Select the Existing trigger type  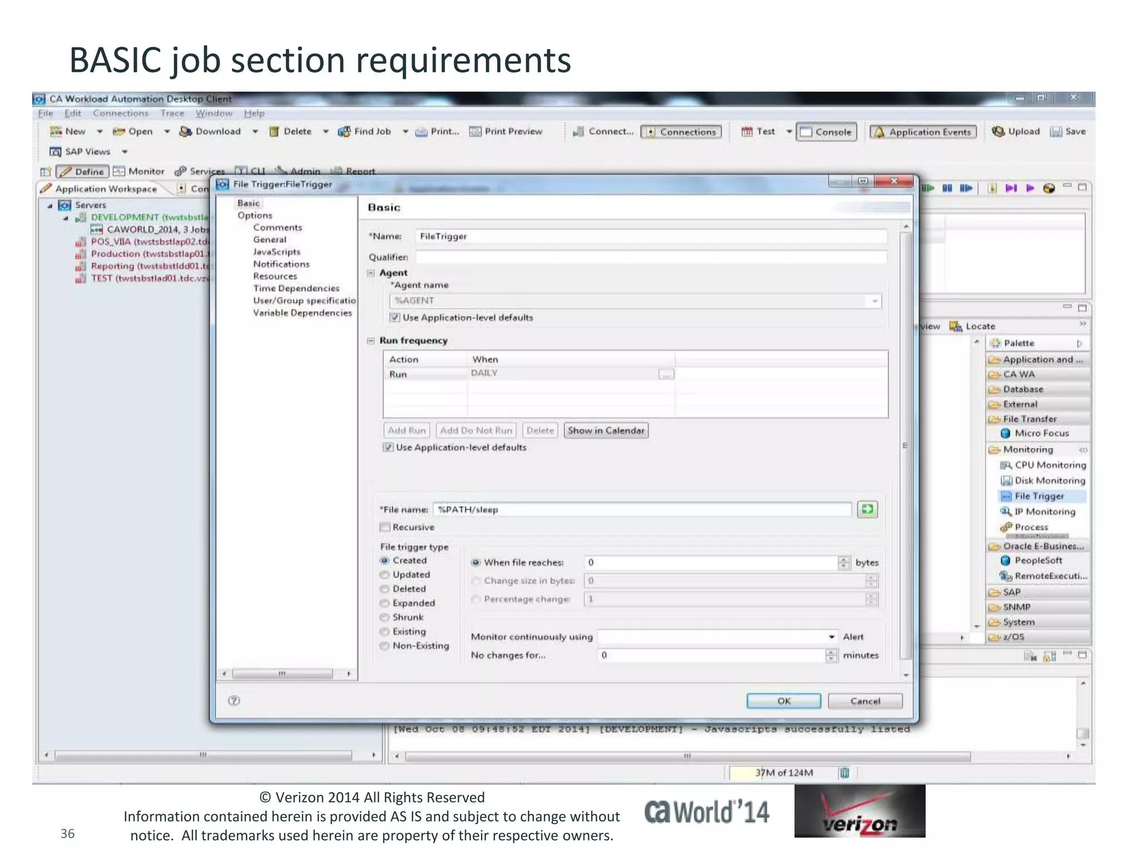click(x=384, y=632)
